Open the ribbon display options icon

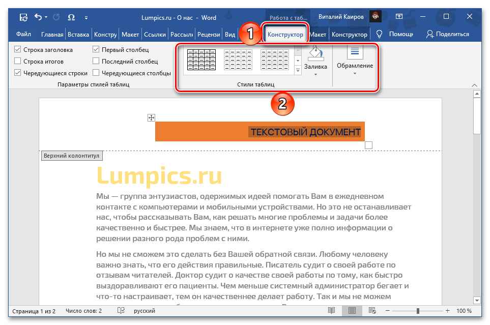point(399,17)
